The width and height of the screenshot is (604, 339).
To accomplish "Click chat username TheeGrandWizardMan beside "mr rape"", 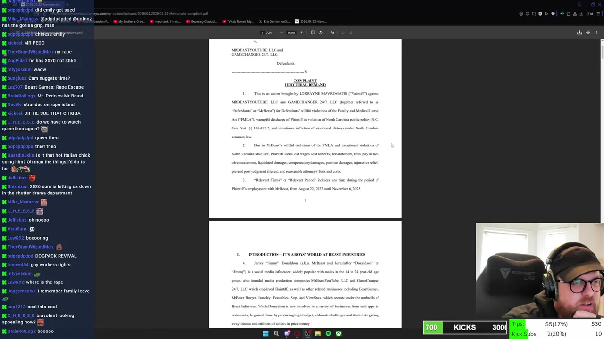I will click(30, 52).
